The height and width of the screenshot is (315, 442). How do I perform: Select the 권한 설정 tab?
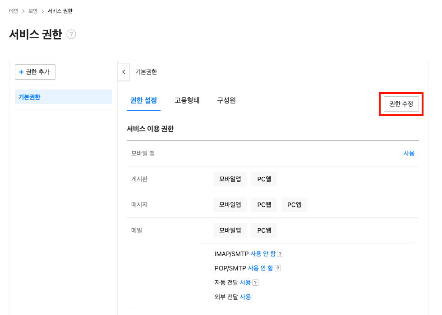pyautogui.click(x=143, y=100)
